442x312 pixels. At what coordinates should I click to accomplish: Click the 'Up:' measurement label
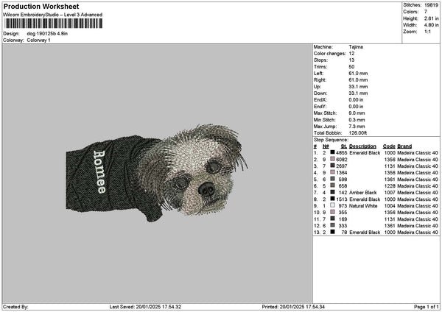pyautogui.click(x=317, y=87)
